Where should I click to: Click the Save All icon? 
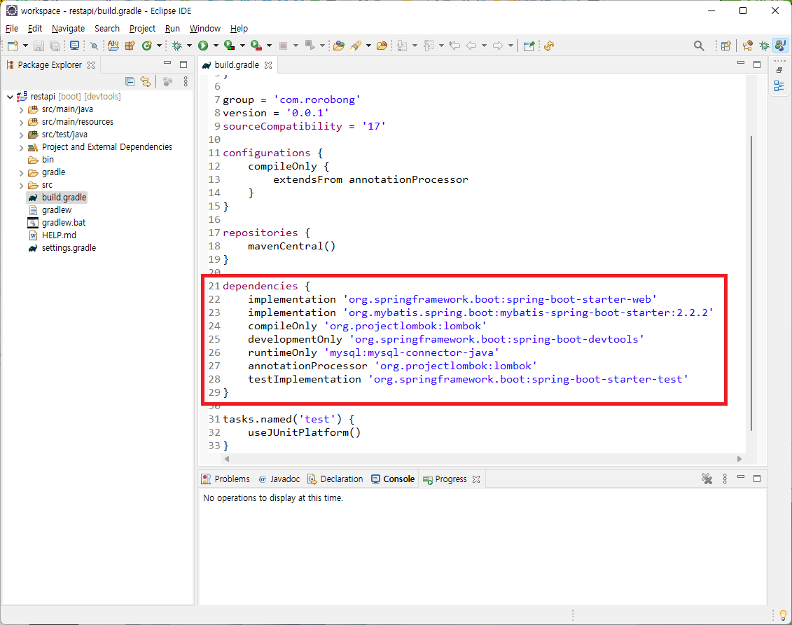coord(55,46)
